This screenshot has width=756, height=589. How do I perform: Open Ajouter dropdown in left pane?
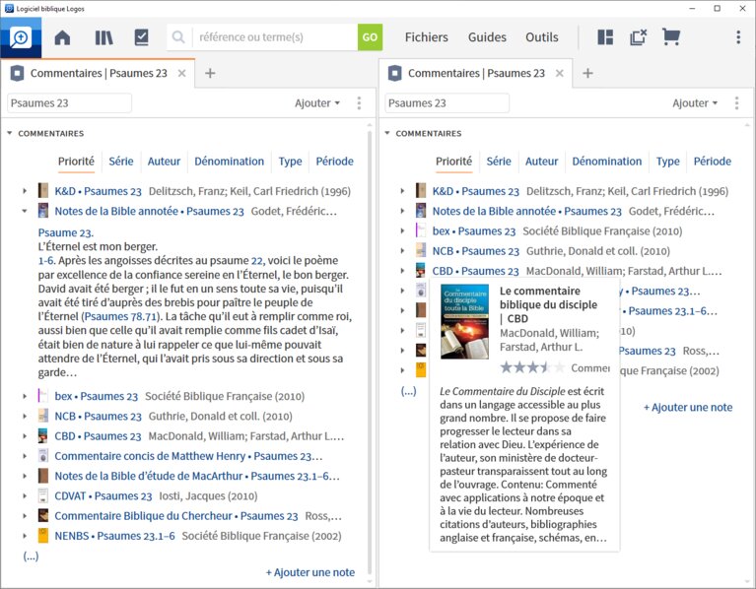(317, 103)
